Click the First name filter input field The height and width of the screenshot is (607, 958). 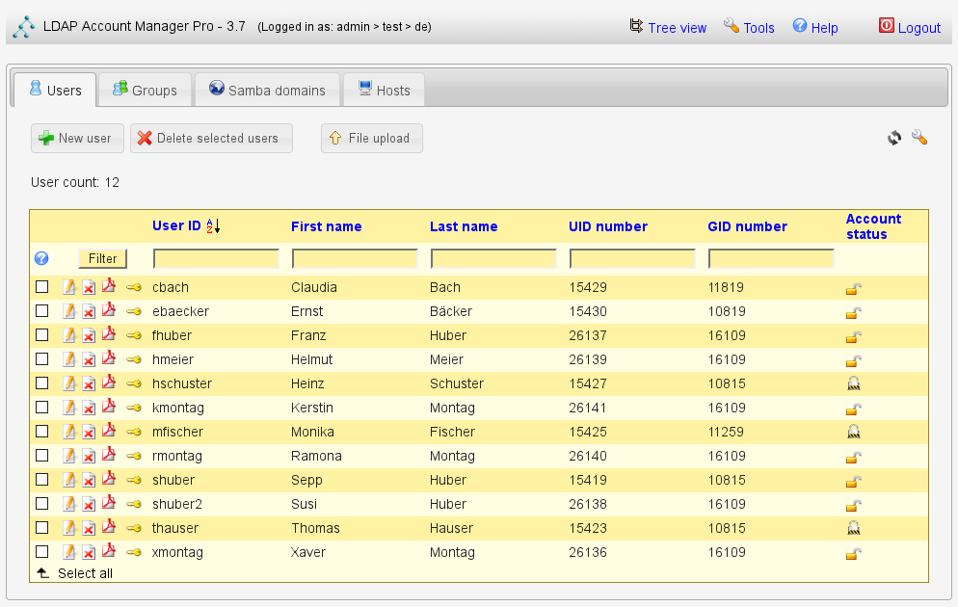355,258
